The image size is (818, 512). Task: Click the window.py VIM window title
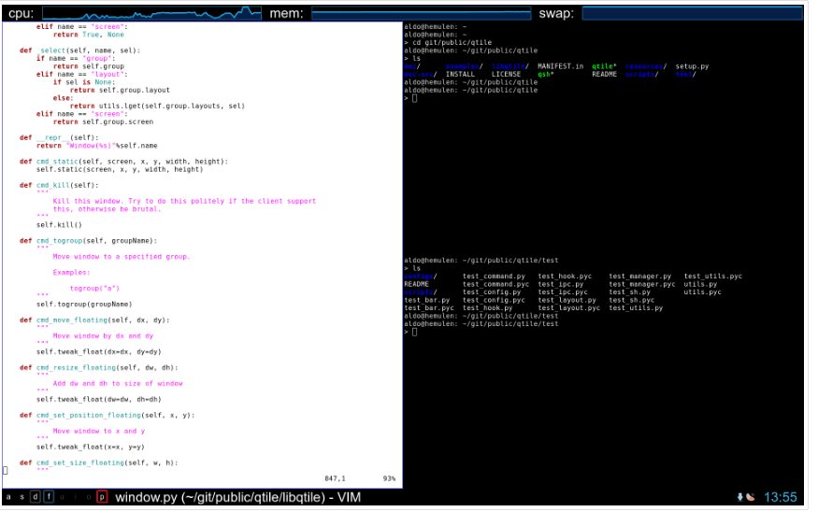237,497
